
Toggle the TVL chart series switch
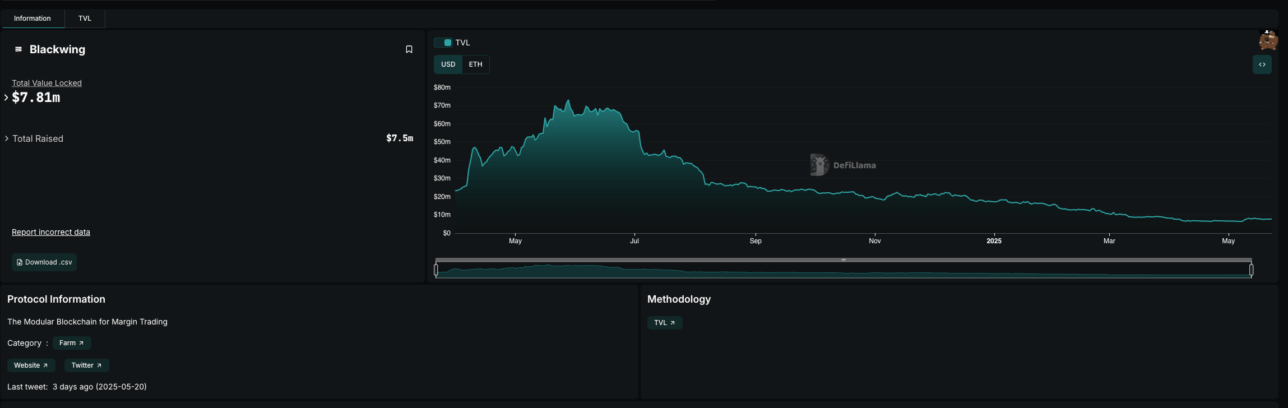[x=443, y=43]
